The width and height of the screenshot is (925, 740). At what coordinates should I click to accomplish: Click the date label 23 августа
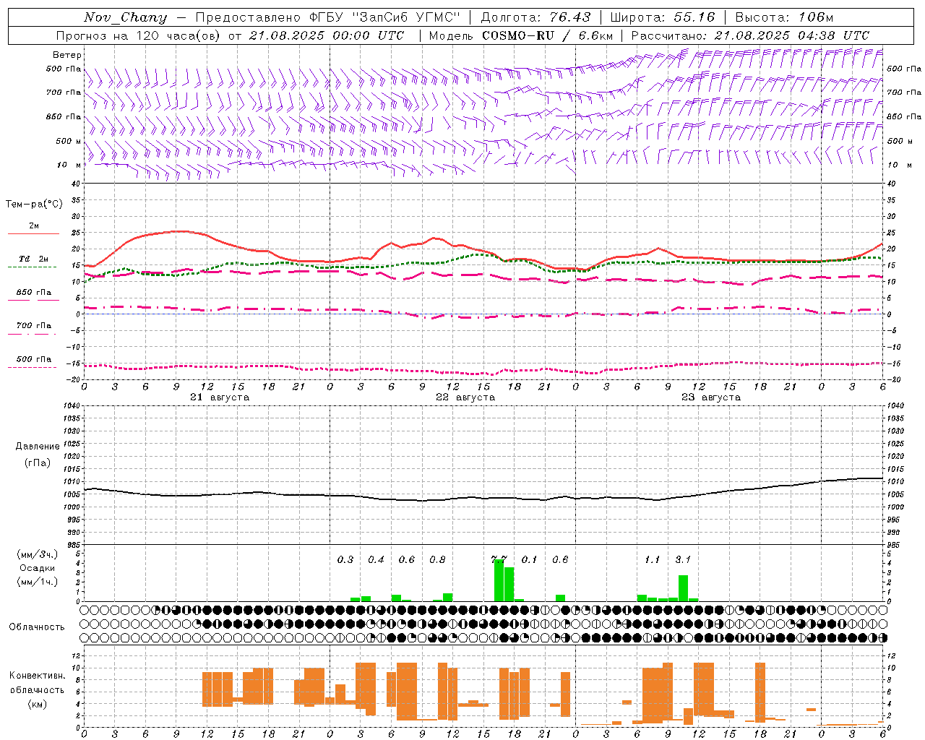point(711,397)
